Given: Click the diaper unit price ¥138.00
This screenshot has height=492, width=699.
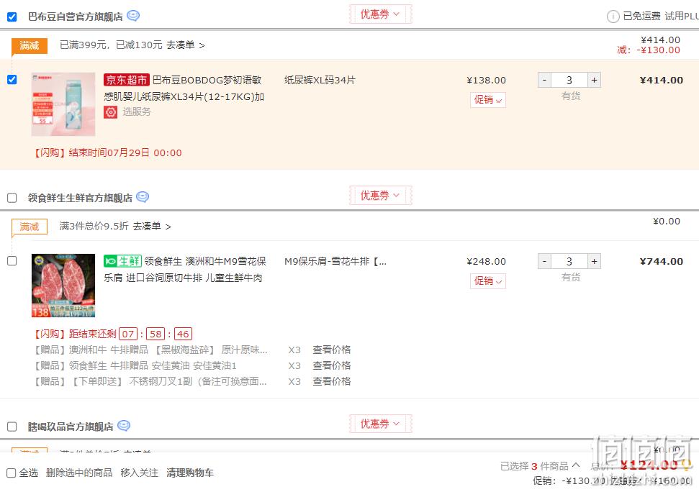Looking at the screenshot, I should (486, 80).
